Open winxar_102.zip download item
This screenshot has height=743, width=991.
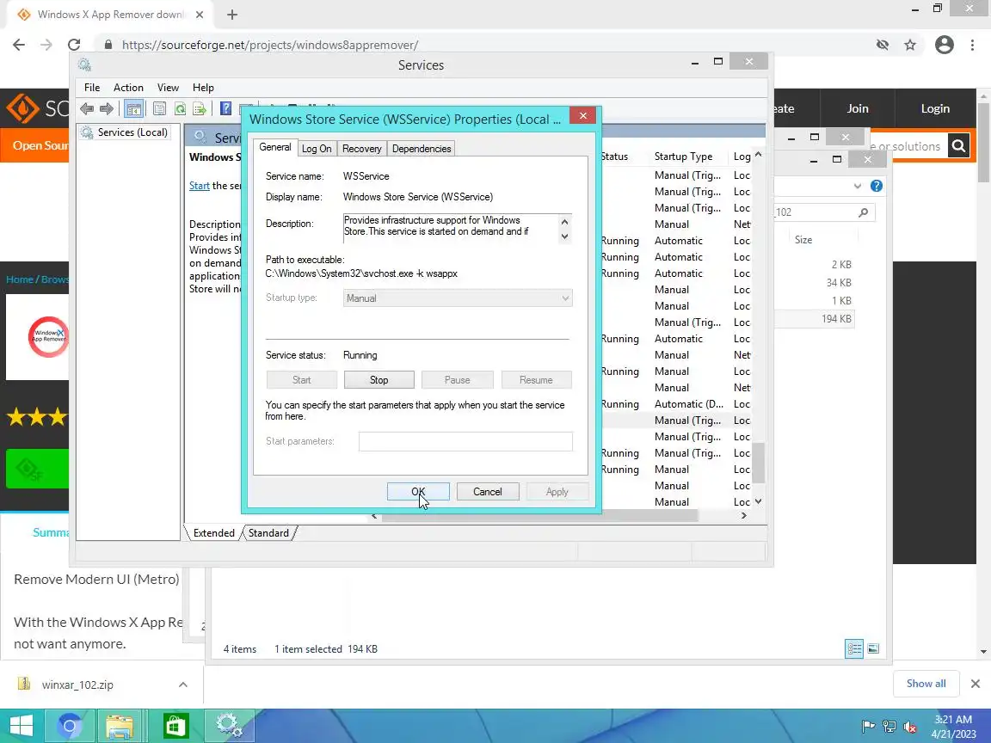[x=77, y=685]
